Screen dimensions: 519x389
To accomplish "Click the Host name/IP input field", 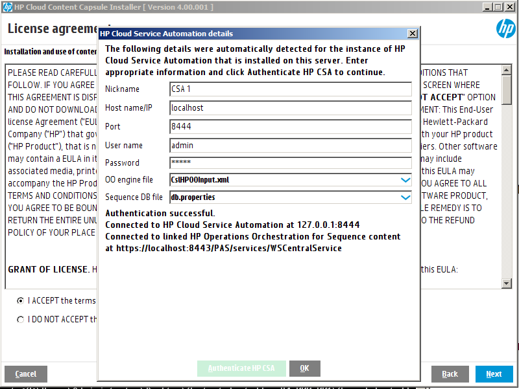I will point(290,108).
